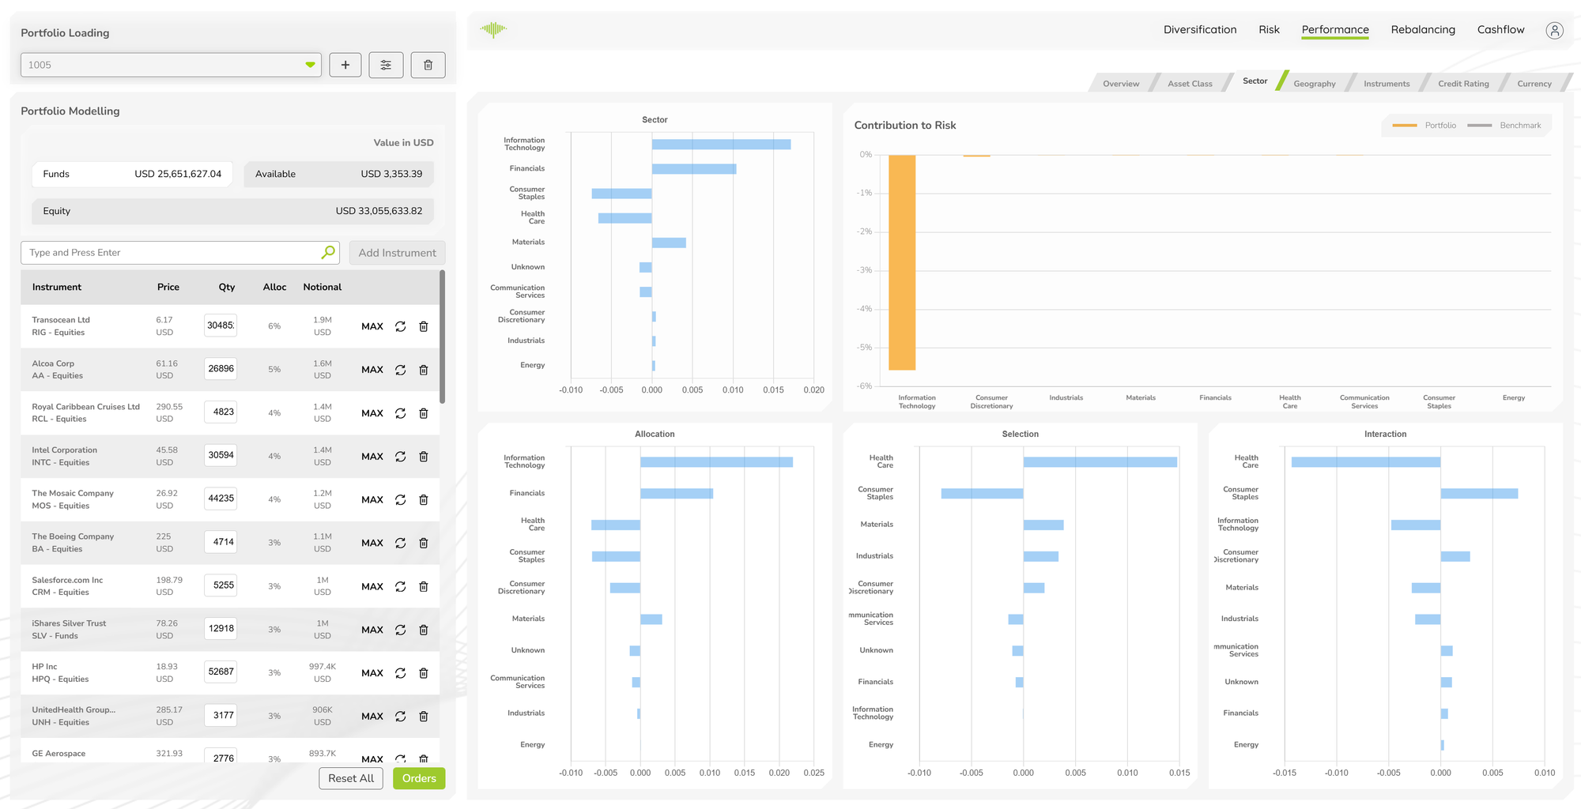Click the magnifier icon in the instrument search

pos(326,252)
